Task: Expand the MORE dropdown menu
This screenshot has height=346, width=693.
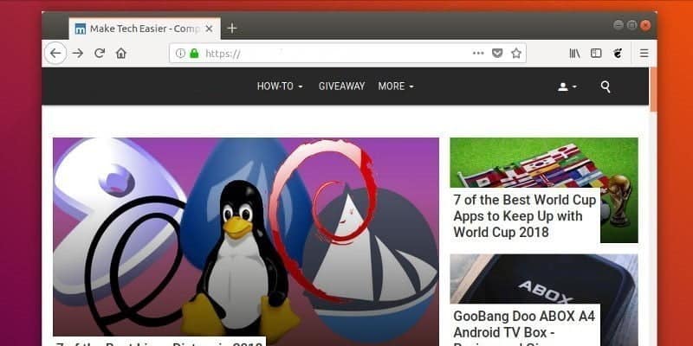Action: pyautogui.click(x=396, y=86)
